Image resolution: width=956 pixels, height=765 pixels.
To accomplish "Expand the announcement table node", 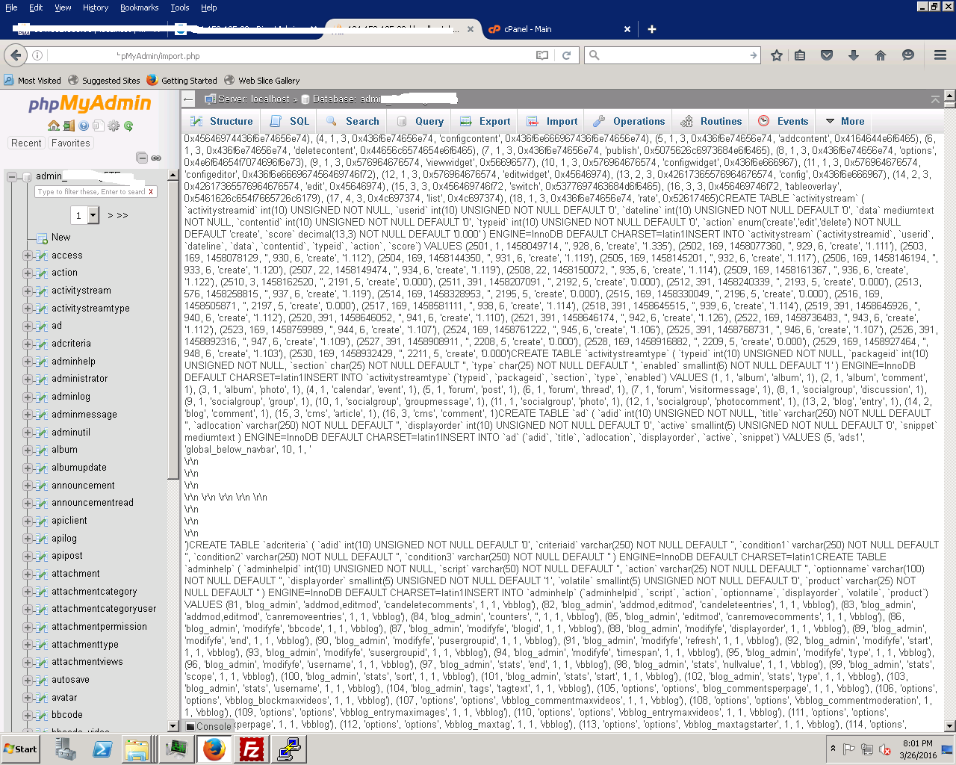I will (28, 486).
